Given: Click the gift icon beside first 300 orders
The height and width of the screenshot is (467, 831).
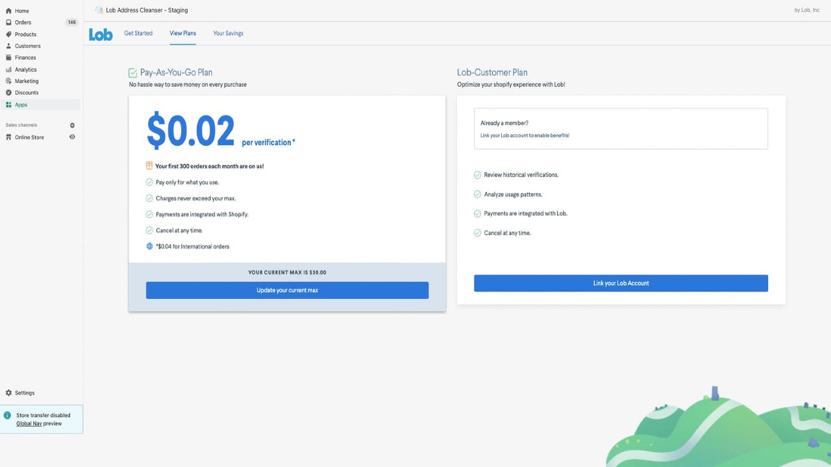Looking at the screenshot, I should coord(149,166).
